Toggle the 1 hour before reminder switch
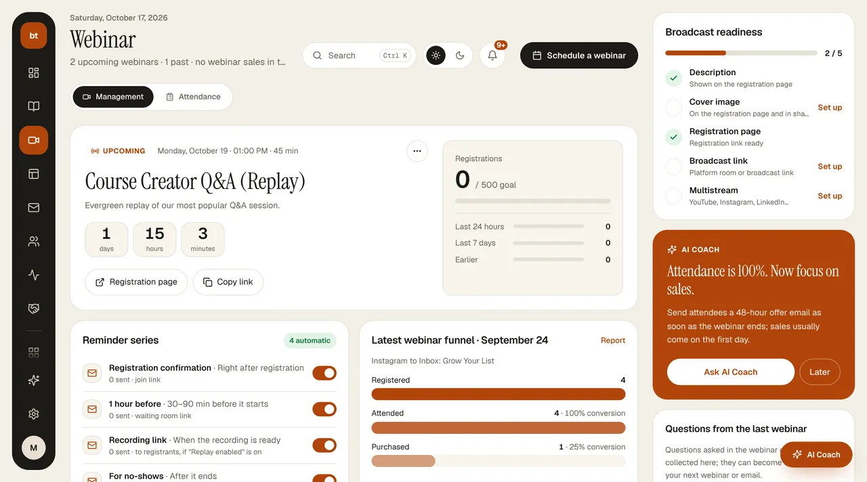 coord(324,409)
